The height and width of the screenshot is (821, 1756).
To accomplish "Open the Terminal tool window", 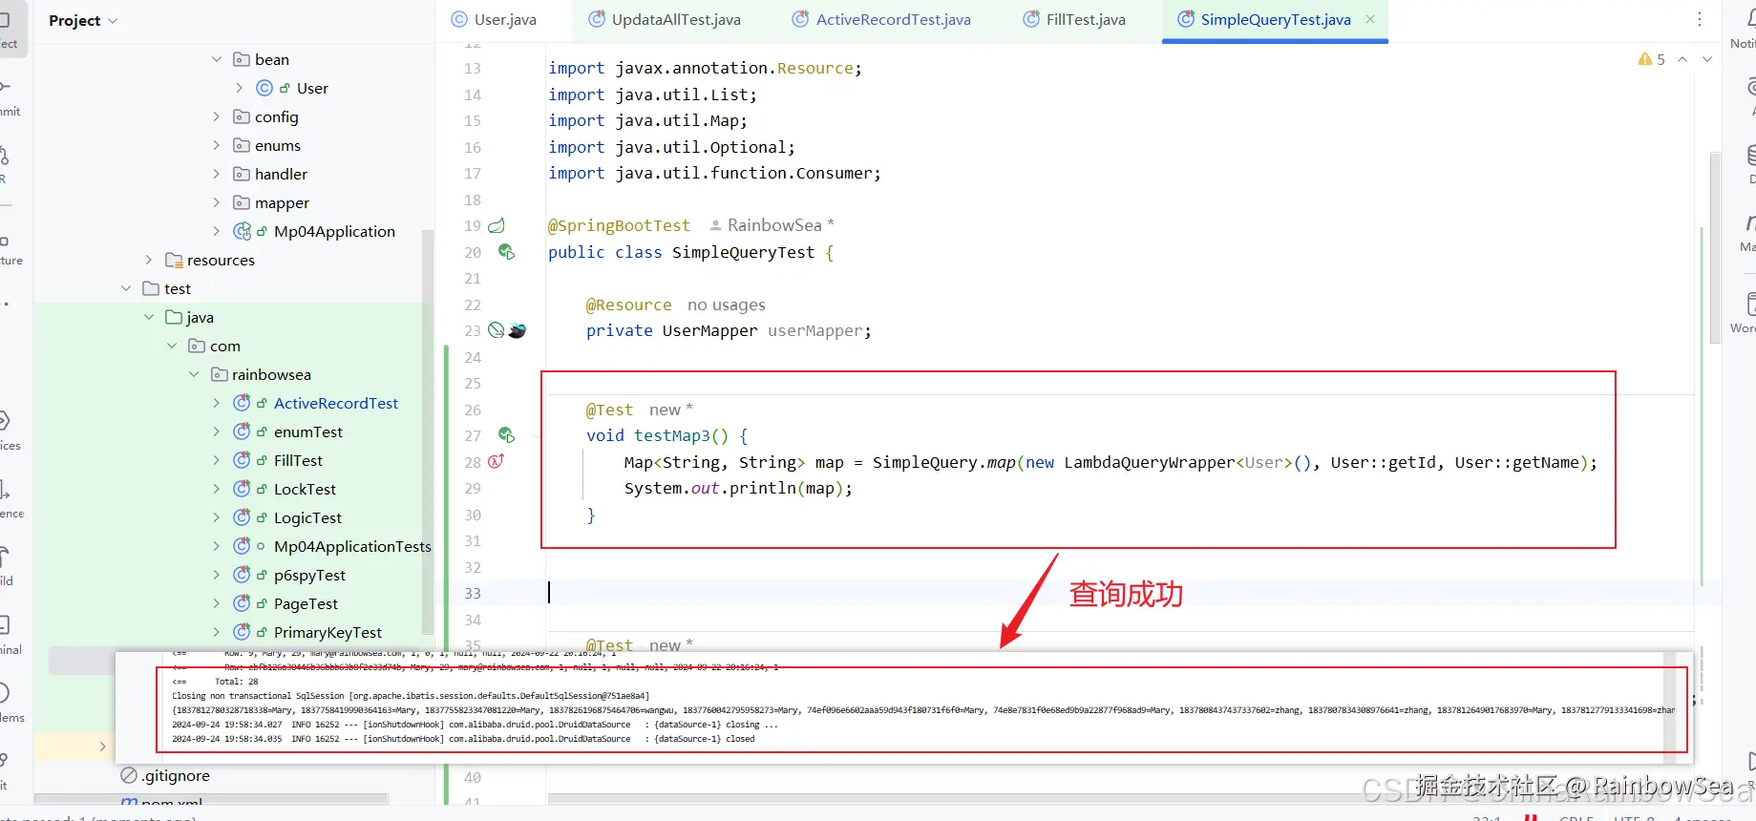I will 10,636.
